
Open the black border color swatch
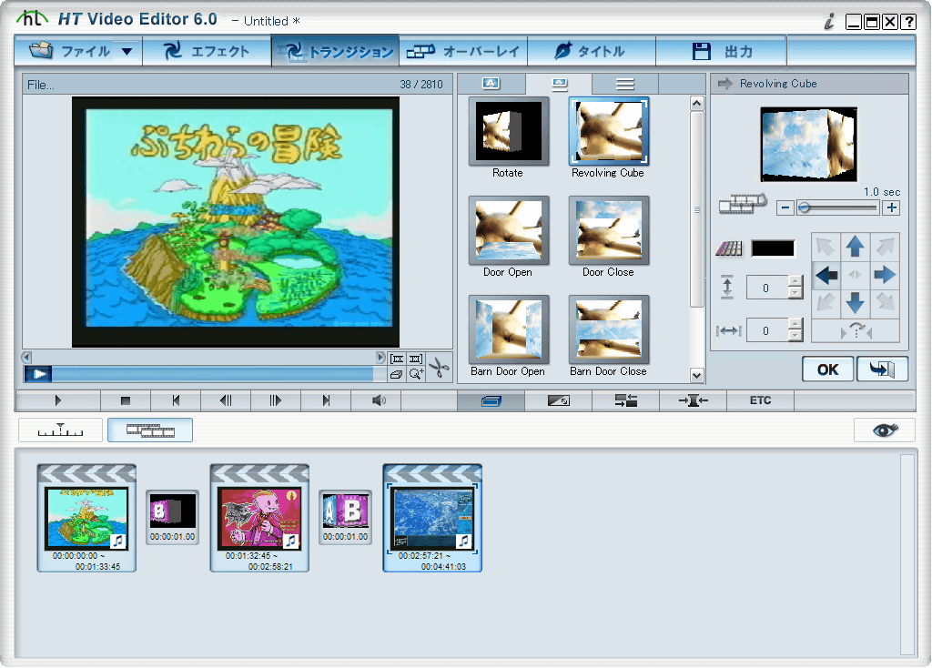(772, 248)
